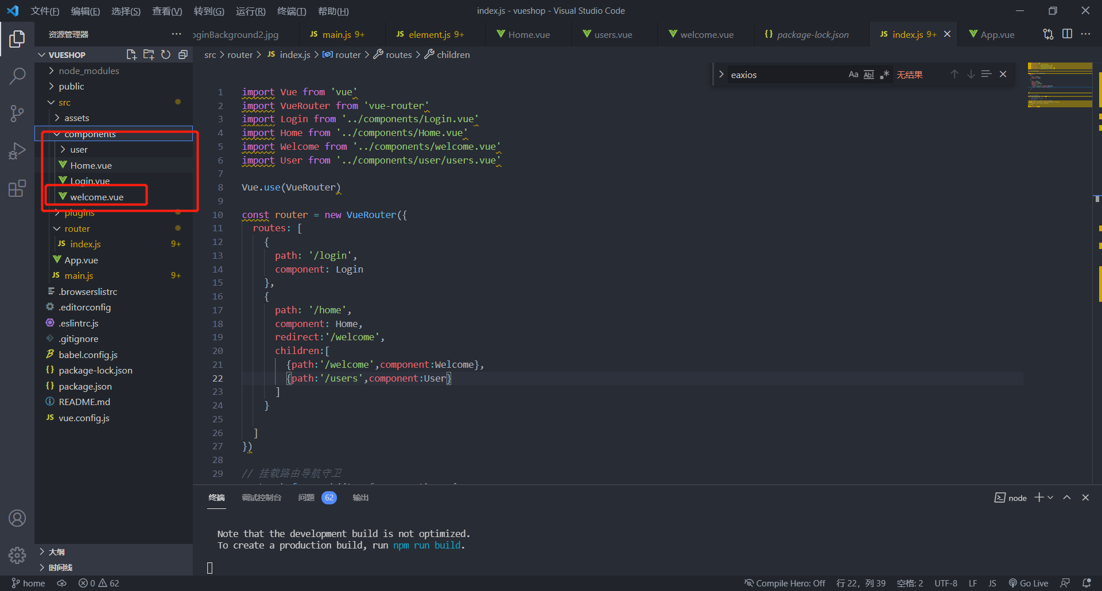Open errors and warnings count
The width and height of the screenshot is (1102, 591).
[99, 583]
